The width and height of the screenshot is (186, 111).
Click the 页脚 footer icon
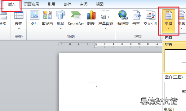click(182, 15)
